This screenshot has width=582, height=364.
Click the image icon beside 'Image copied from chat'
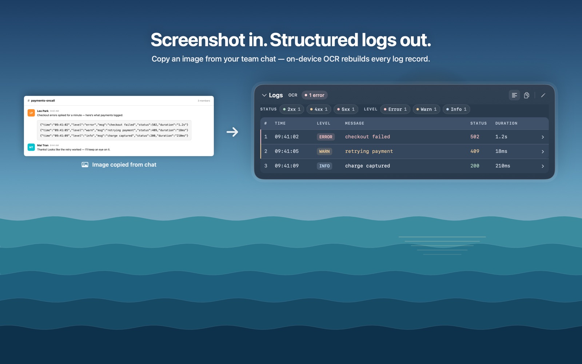tap(85, 165)
